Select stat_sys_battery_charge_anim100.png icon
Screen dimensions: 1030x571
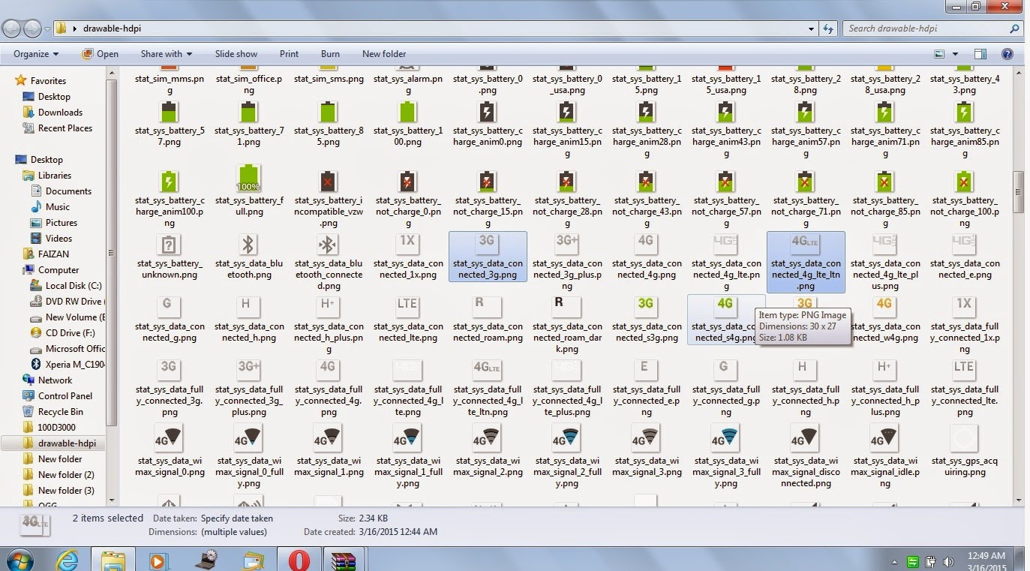tap(169, 181)
